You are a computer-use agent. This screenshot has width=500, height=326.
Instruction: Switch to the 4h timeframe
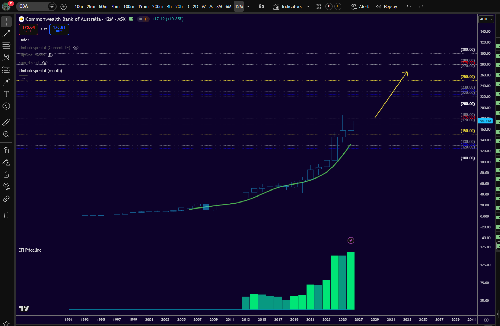(169, 6)
